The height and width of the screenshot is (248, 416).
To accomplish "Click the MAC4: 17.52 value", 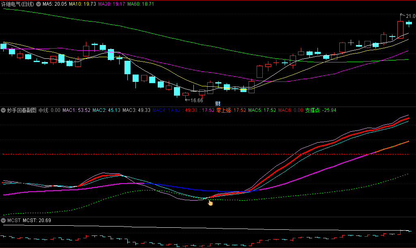I will [x=166, y=110].
